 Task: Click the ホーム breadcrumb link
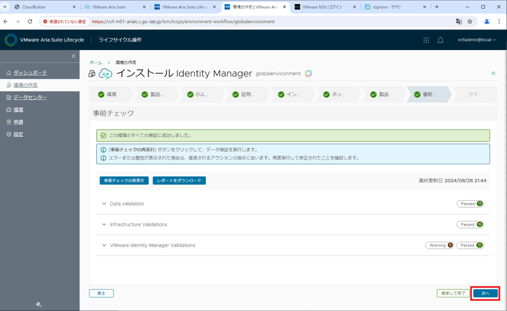96,62
